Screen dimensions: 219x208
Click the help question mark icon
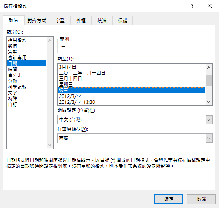pyautogui.click(x=192, y=6)
